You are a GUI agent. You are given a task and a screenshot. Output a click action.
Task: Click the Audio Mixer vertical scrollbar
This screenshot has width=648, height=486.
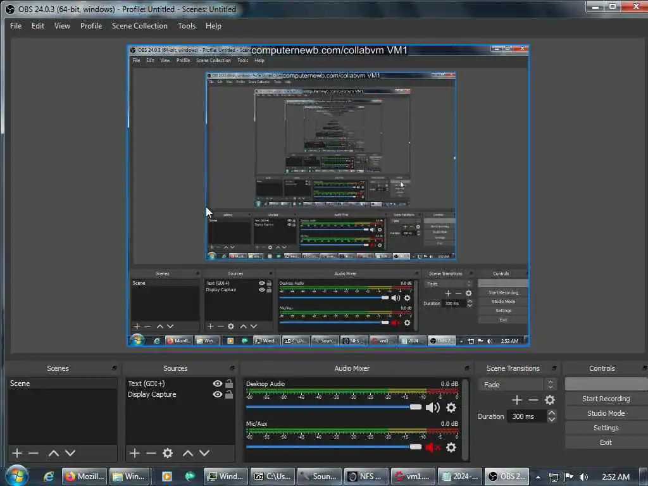point(466,419)
